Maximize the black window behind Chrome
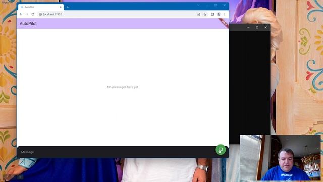 257,27
